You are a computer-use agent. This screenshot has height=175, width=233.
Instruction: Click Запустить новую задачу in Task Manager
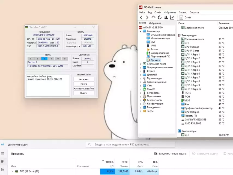pyautogui.click(x=170, y=154)
